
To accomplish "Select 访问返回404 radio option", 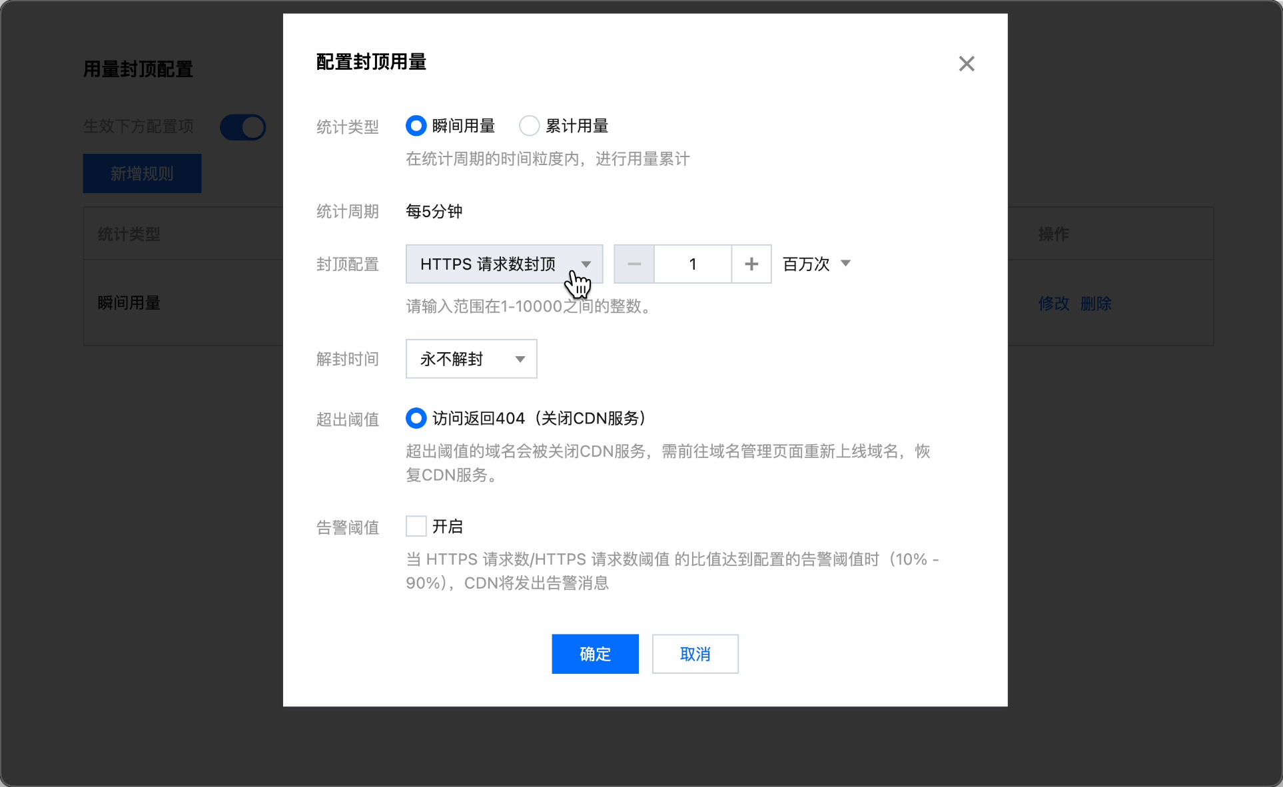I will [416, 418].
